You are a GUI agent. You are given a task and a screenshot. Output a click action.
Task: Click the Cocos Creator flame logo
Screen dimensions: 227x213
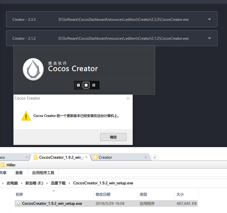33,69
